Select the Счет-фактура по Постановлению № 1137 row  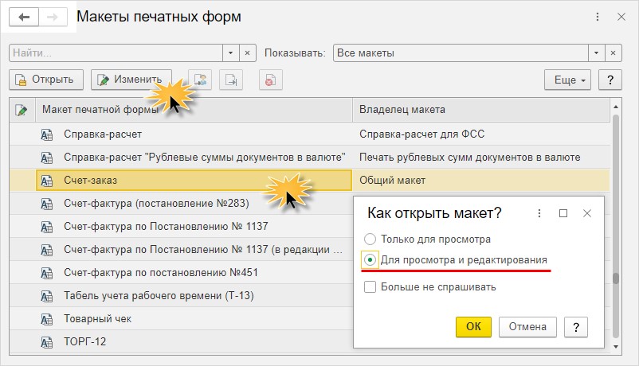pos(182,226)
